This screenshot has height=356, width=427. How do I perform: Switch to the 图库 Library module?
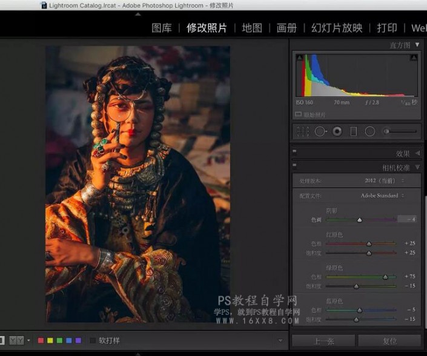(162, 28)
